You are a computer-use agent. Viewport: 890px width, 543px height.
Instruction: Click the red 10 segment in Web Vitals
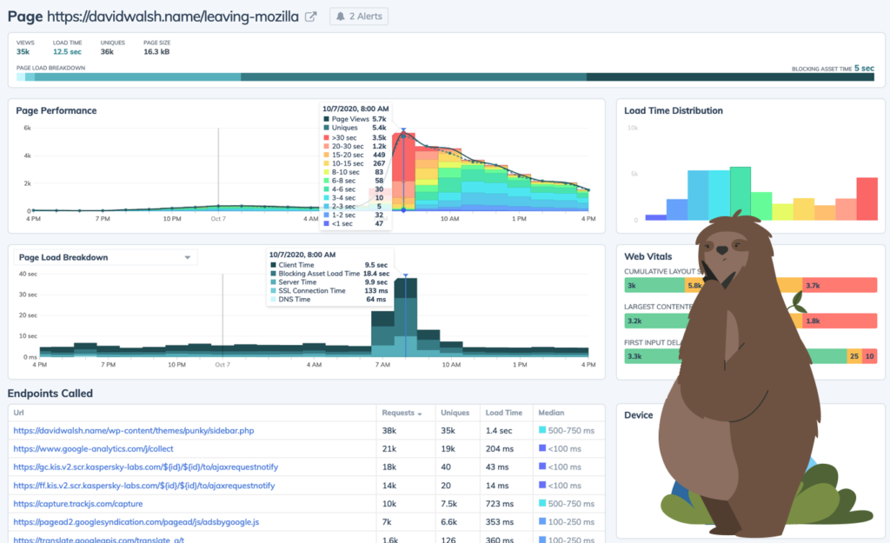(869, 356)
